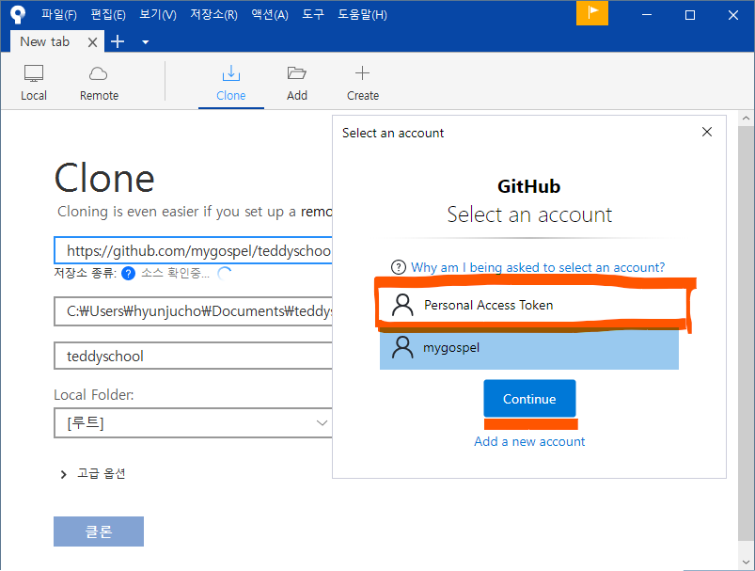755x571 pixels.
Task: Click the destination path input field
Action: (193, 311)
